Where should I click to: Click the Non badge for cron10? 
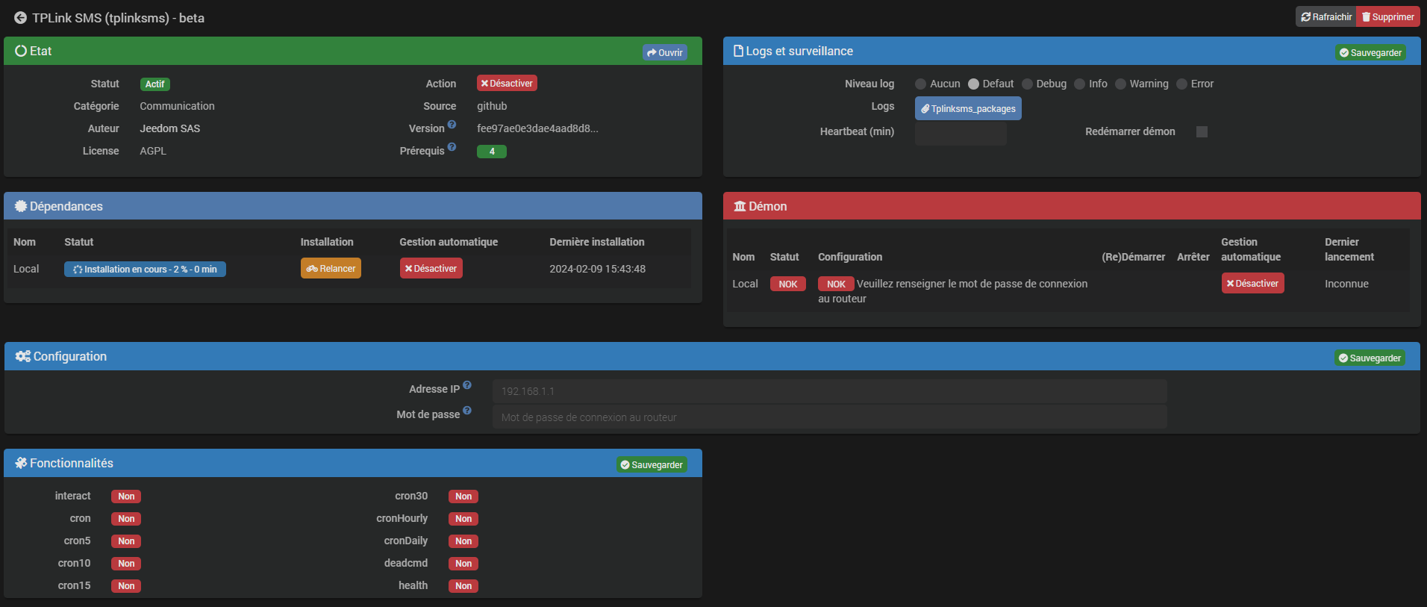click(126, 564)
